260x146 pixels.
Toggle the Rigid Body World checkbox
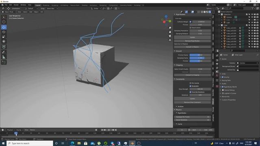pyautogui.click(x=223, y=87)
